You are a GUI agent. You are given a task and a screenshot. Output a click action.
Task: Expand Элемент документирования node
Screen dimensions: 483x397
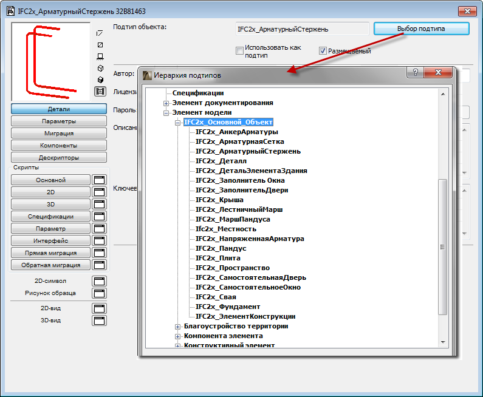click(166, 103)
